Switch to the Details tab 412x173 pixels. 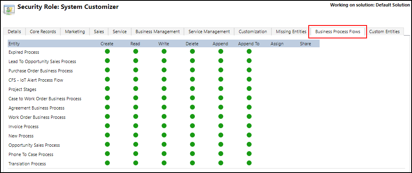tap(15, 32)
